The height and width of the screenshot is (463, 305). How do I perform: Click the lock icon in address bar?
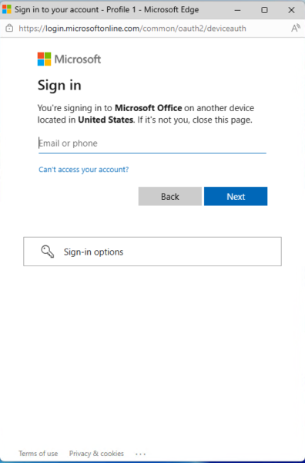click(x=9, y=29)
